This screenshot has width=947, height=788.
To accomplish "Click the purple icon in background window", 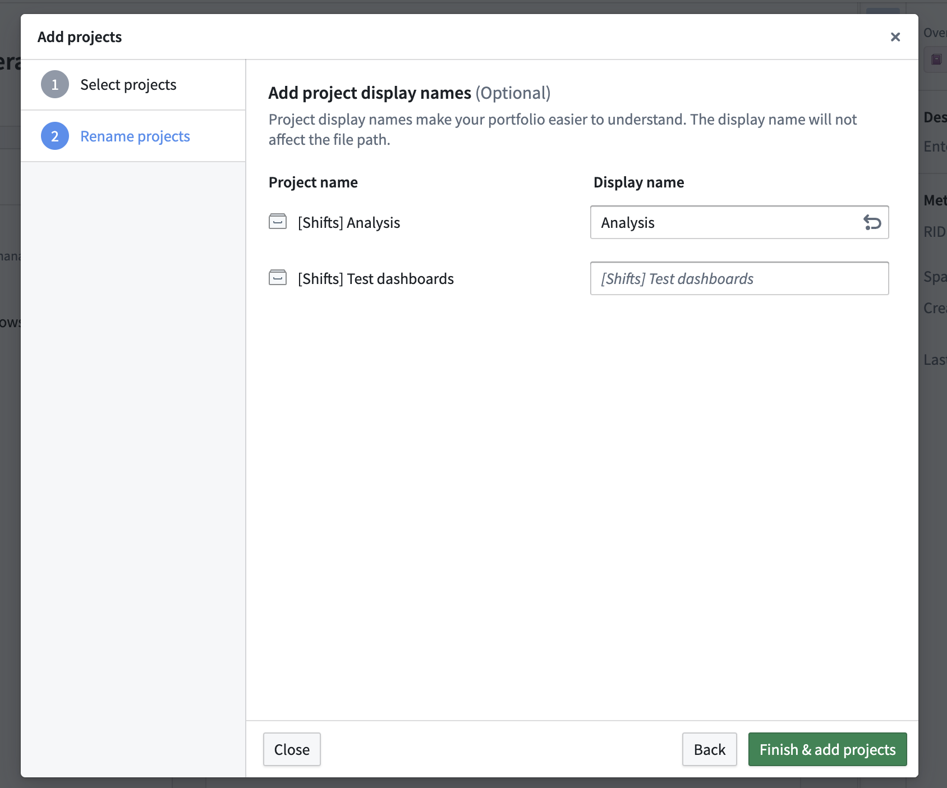I will click(936, 59).
